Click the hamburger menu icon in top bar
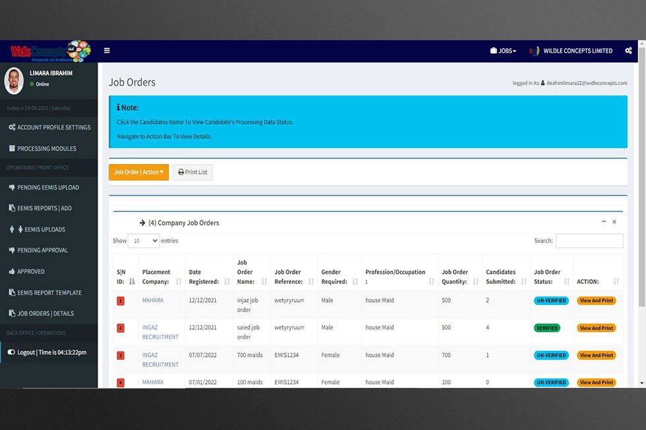The image size is (646, 430). [107, 51]
